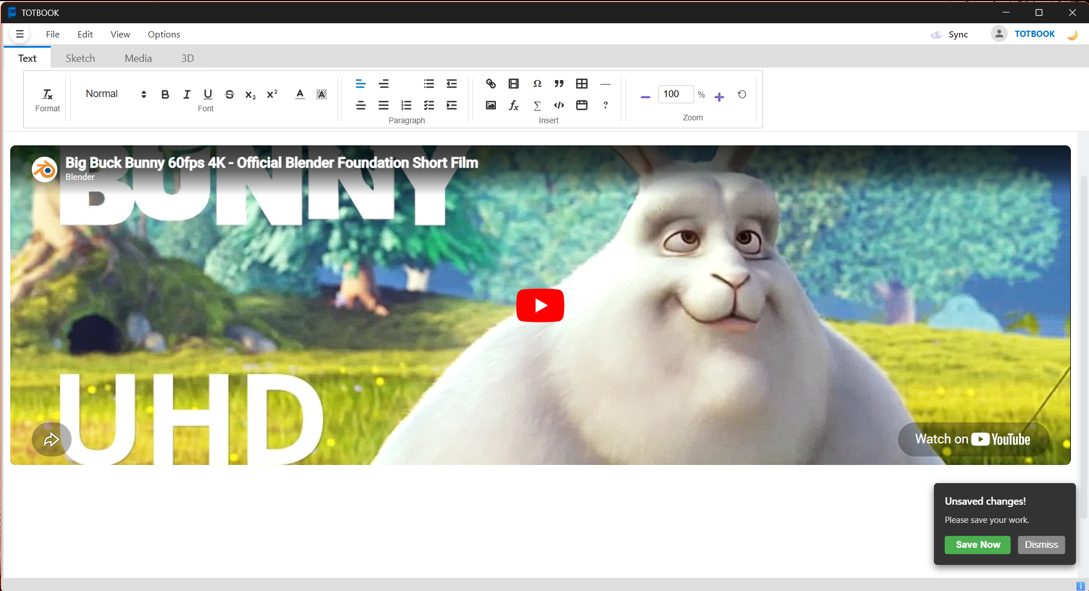This screenshot has height=591, width=1089.
Task: Clear text formatting with the Format icon
Action: click(x=47, y=94)
